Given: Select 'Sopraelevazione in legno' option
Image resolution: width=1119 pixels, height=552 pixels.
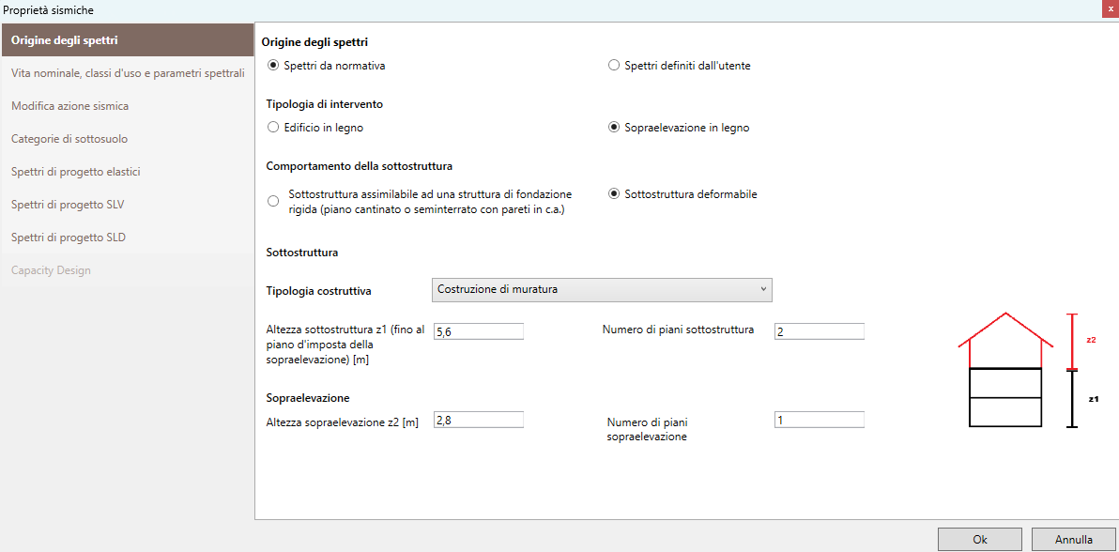Looking at the screenshot, I should tap(614, 128).
